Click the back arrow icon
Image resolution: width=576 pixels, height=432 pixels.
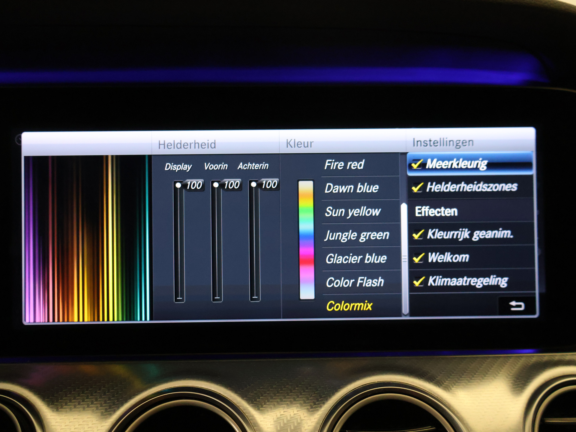click(x=517, y=306)
